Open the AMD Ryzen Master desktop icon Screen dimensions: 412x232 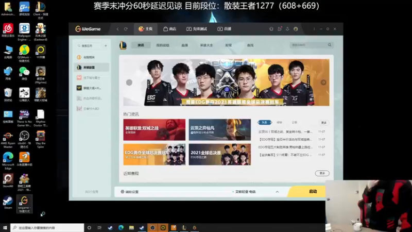click(x=8, y=139)
